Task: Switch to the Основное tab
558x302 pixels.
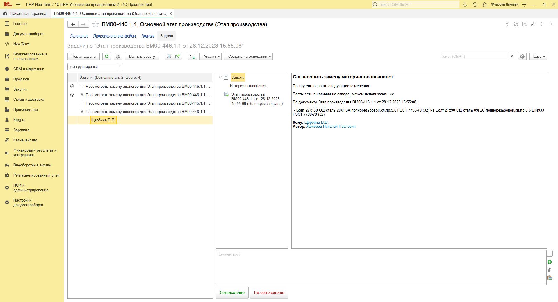Action: pyautogui.click(x=79, y=36)
